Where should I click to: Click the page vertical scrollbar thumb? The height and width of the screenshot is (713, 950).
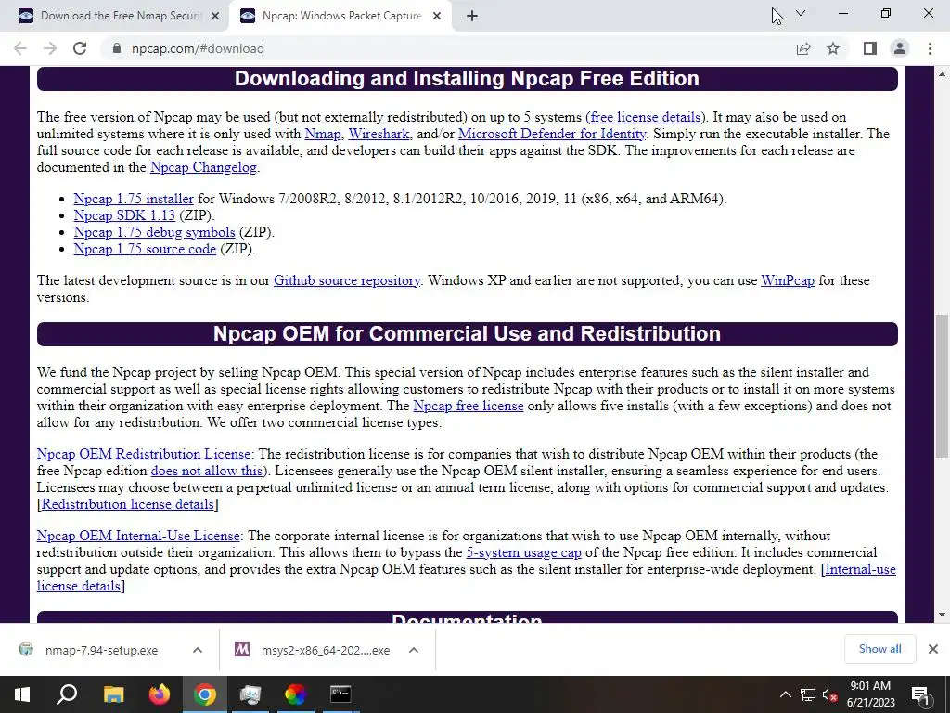pyautogui.click(x=942, y=385)
